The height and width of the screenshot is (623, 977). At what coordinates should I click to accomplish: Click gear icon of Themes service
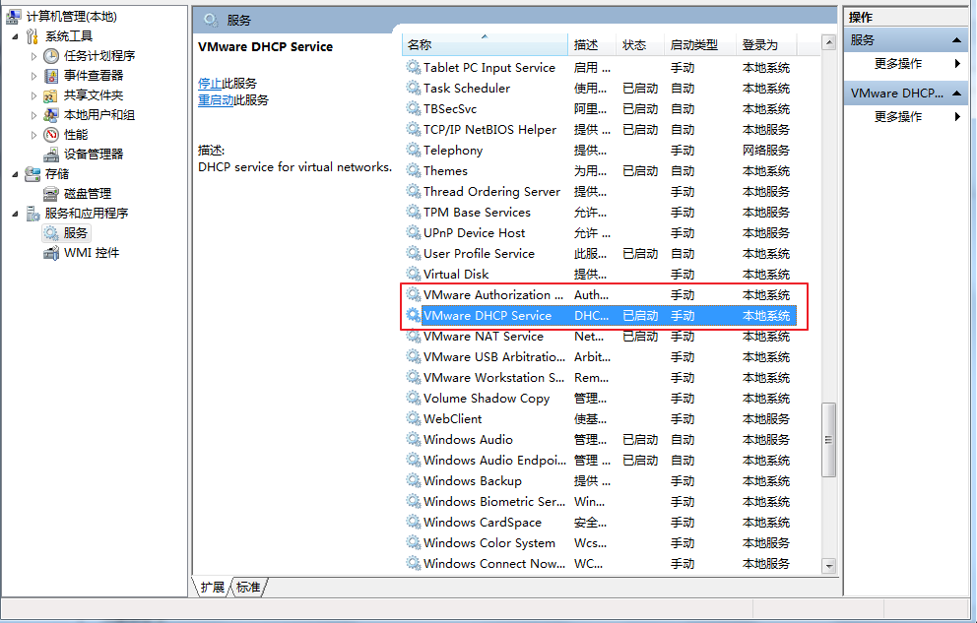(413, 170)
